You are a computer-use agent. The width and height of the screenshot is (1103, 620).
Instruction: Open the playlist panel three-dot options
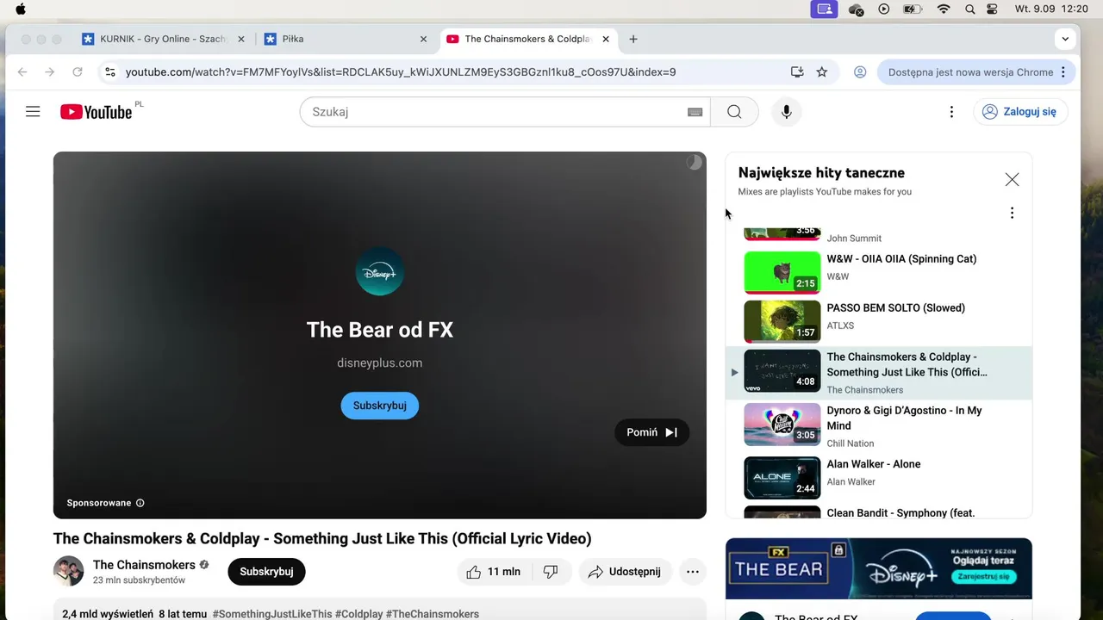pos(1012,213)
